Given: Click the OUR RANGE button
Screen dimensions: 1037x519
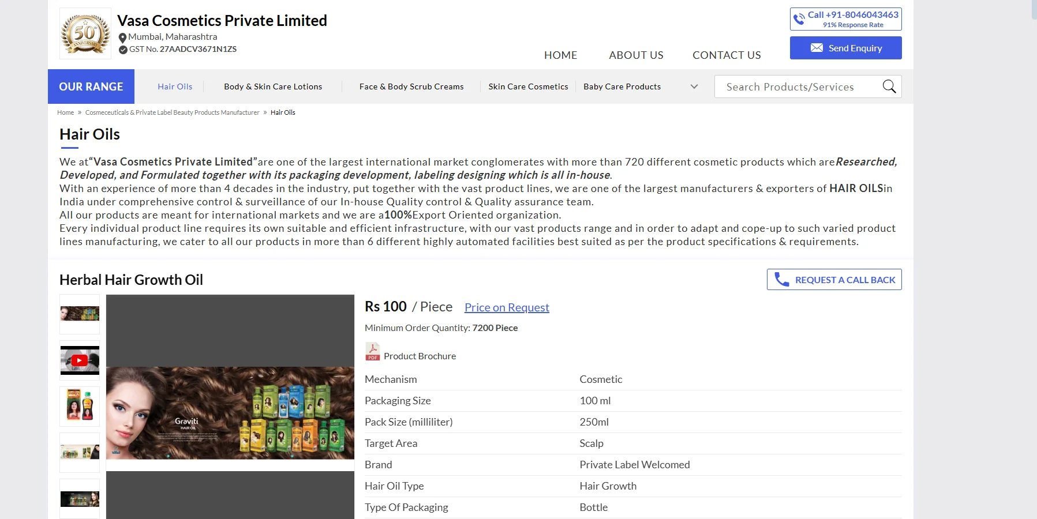Looking at the screenshot, I should (91, 86).
